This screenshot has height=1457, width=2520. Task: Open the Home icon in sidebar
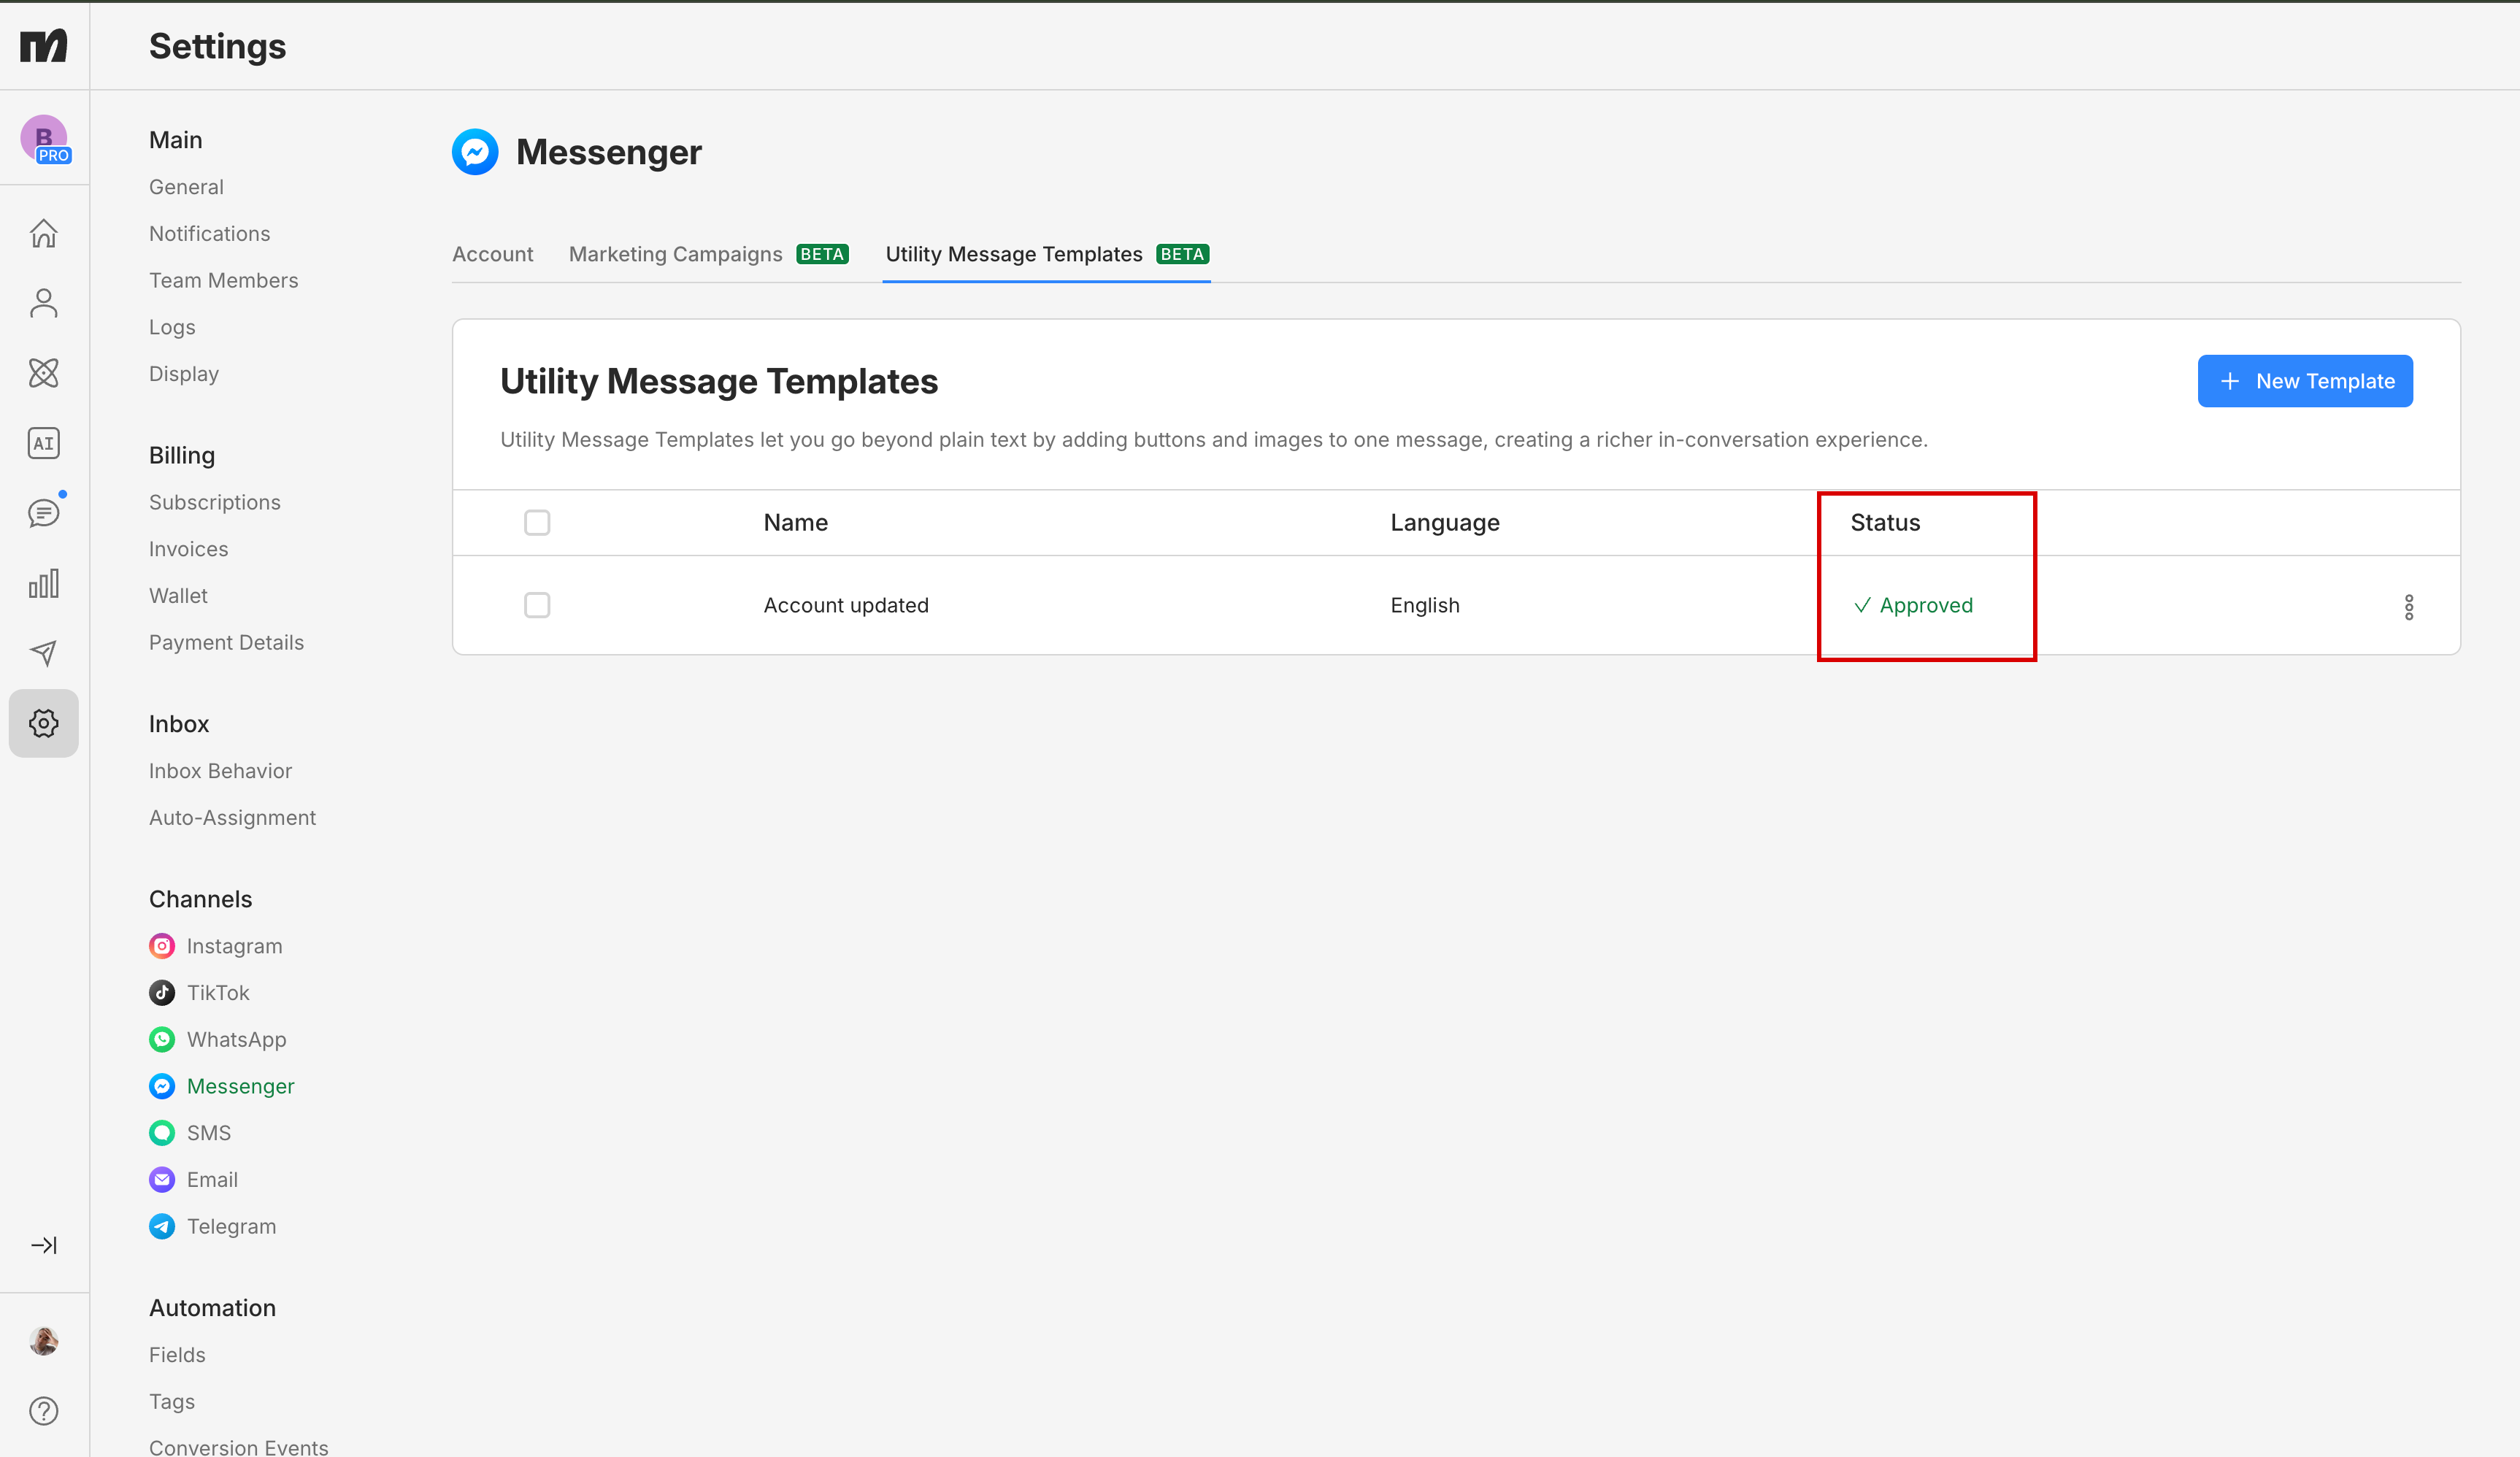43,233
